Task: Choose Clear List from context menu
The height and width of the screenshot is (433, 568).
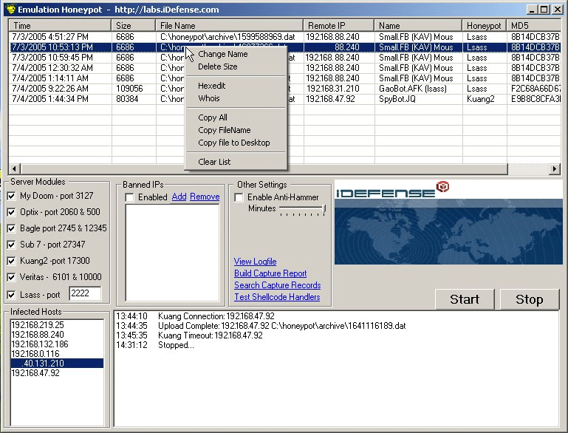Action: 214,162
